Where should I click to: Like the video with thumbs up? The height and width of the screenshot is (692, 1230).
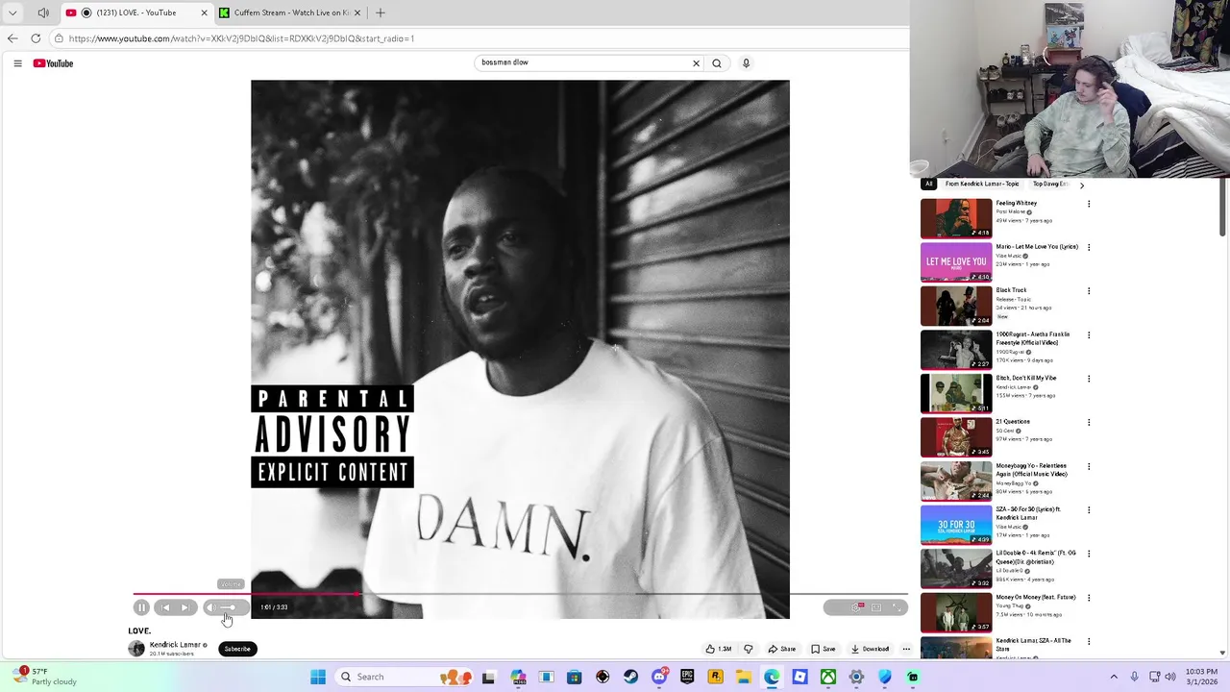click(x=718, y=649)
